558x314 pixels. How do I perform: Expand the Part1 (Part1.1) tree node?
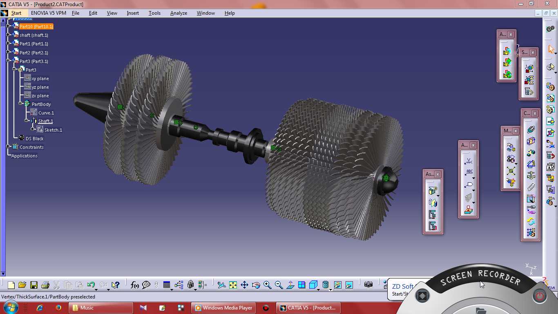(x=9, y=43)
